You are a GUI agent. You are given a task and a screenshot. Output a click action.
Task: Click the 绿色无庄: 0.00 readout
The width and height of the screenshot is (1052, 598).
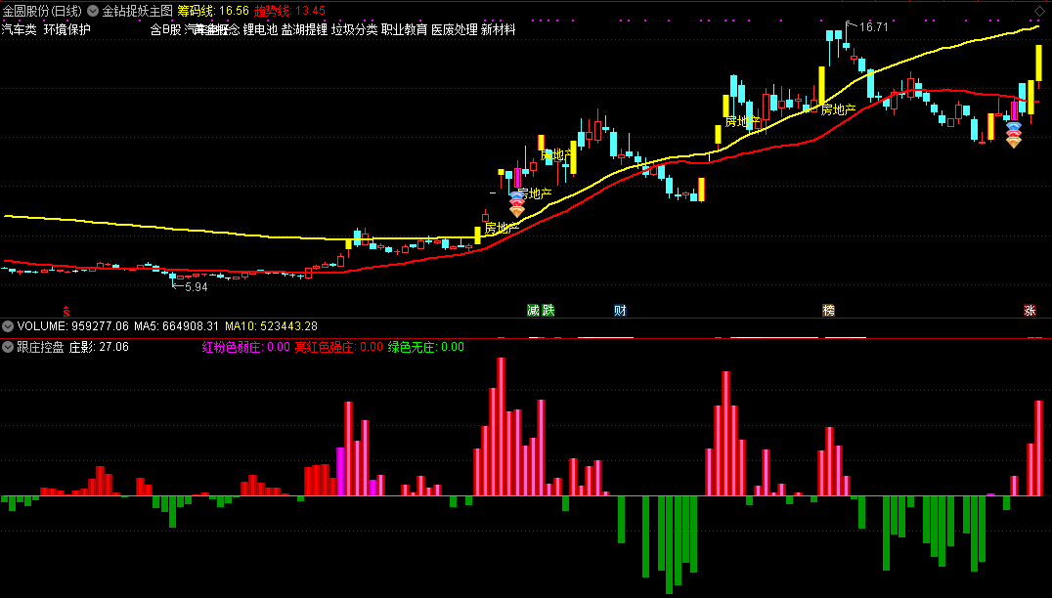(426, 347)
